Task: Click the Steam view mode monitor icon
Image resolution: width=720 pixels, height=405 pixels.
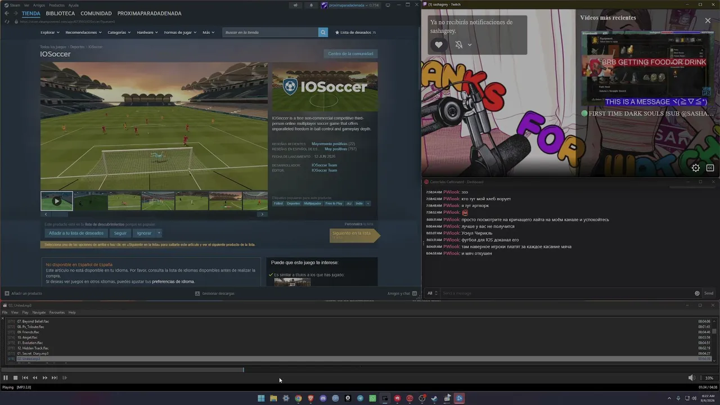Action: (388, 5)
